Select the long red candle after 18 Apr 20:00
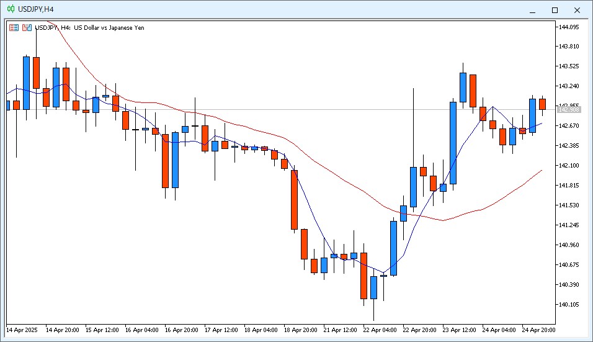Viewport: 593px width, 342px height. (294, 200)
